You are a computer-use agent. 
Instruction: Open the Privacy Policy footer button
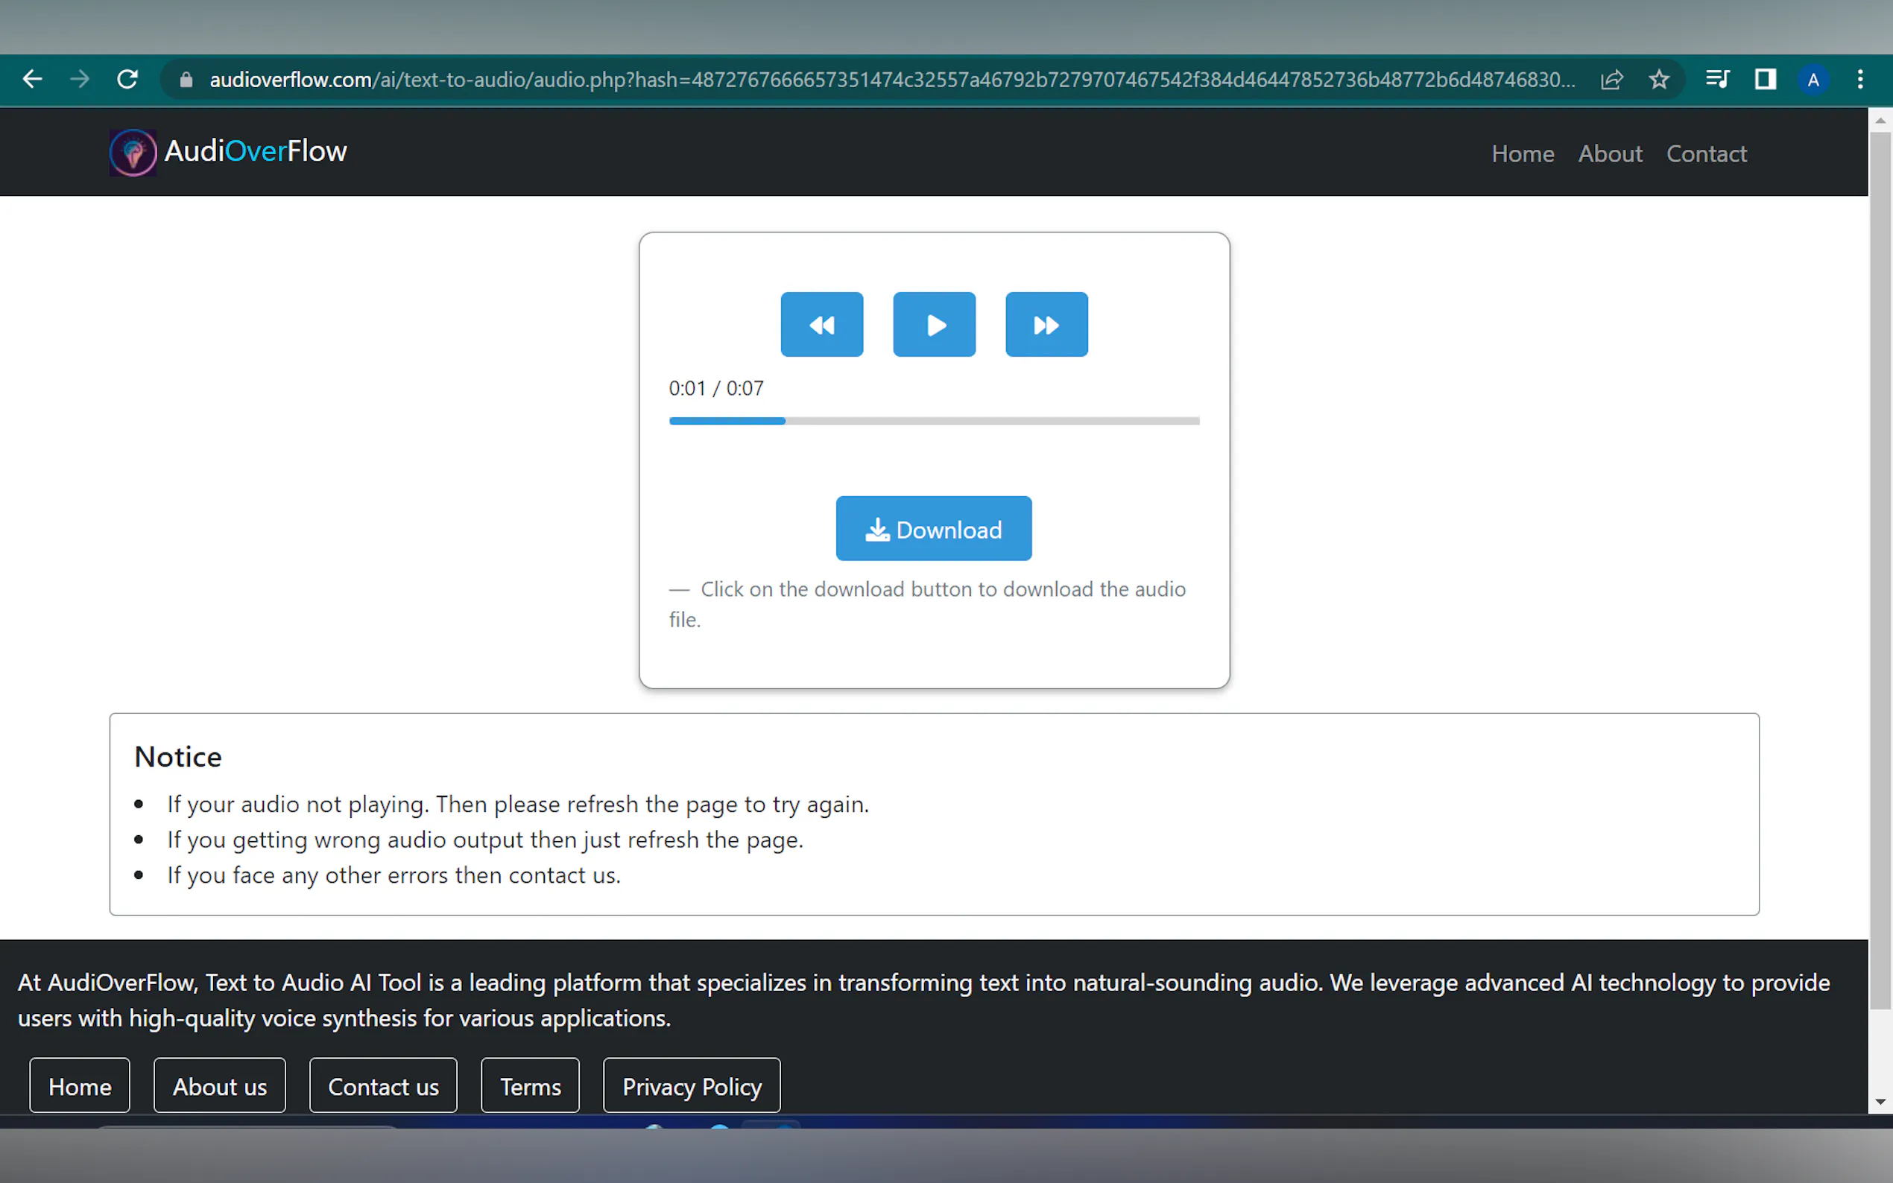691,1086
